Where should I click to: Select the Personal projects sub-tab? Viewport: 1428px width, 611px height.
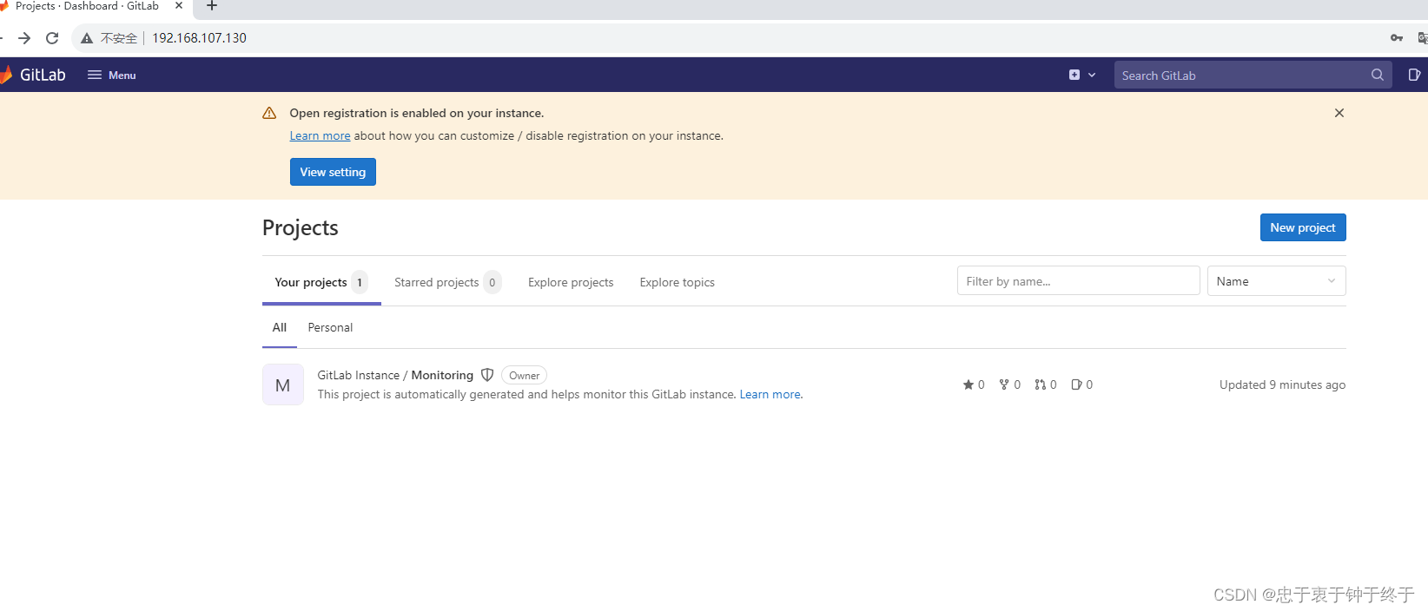pos(330,327)
